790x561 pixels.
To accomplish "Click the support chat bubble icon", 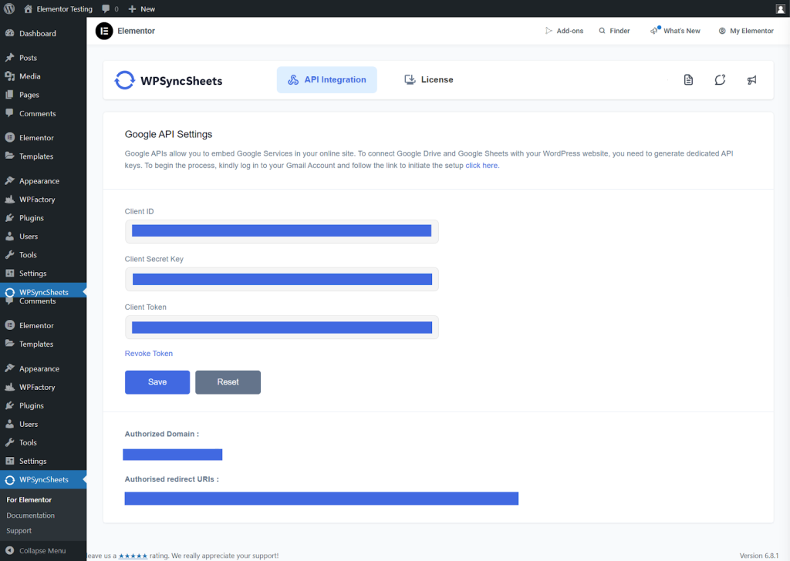I will point(720,79).
